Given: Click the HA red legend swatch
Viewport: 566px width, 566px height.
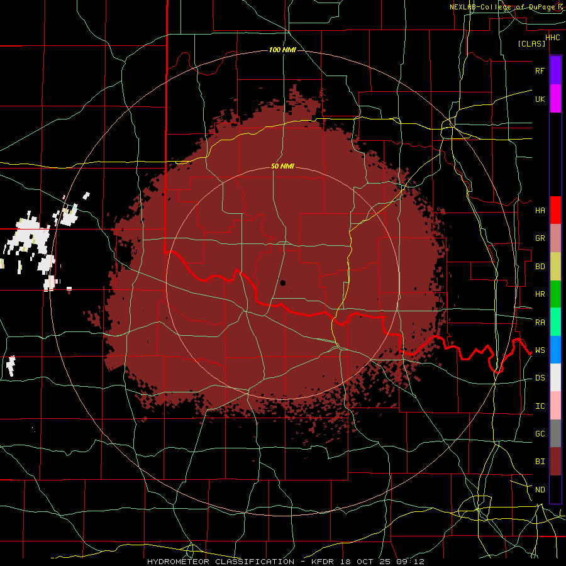Looking at the screenshot, I should (x=555, y=210).
